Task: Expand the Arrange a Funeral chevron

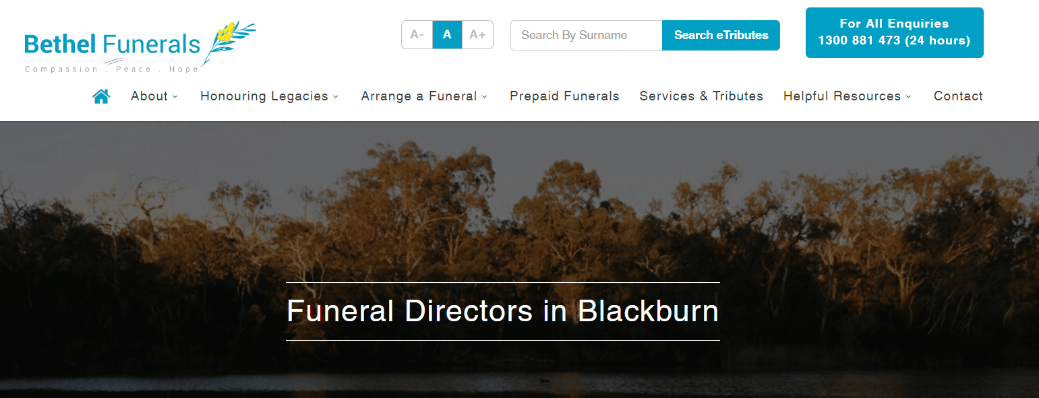Action: (484, 97)
